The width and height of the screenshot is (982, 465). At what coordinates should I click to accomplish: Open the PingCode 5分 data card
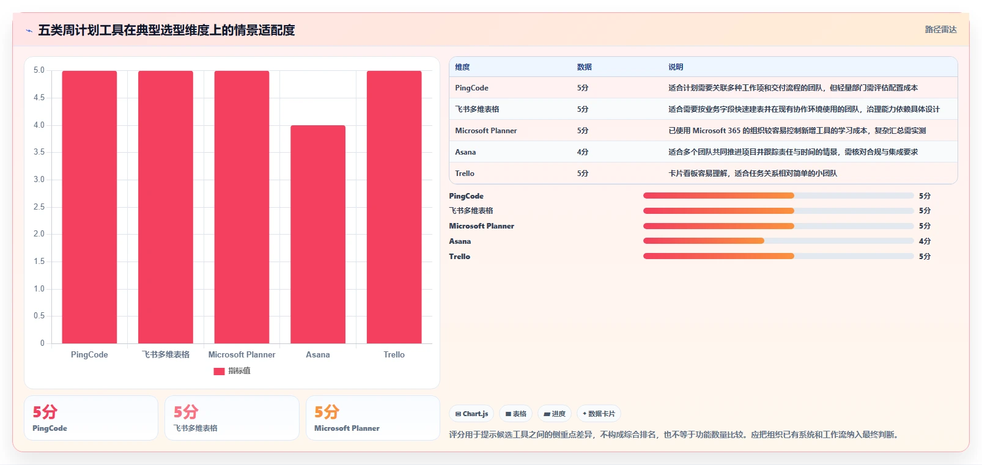click(x=91, y=418)
